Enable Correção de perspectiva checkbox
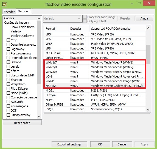This screenshot has height=149, width=157. click(8, 97)
